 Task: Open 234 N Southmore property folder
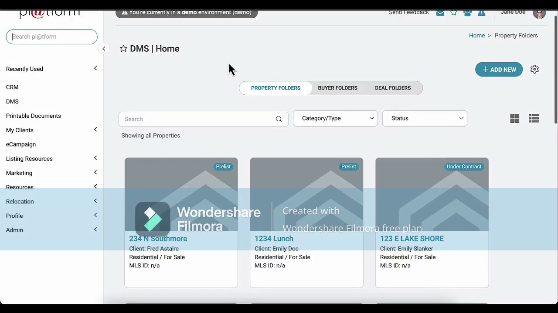(x=158, y=239)
